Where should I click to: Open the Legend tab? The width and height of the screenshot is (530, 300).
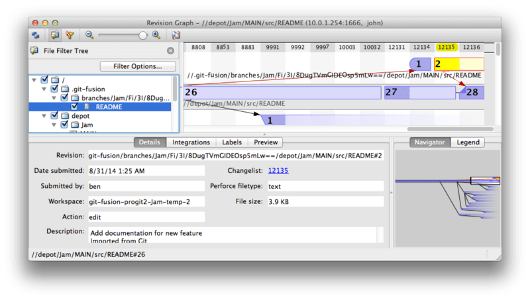468,142
